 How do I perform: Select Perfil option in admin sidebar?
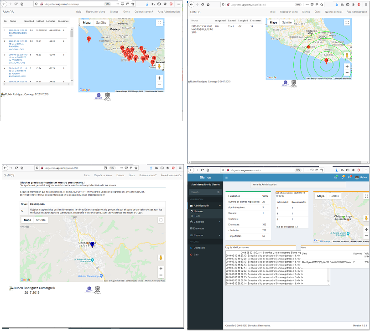(x=197, y=216)
